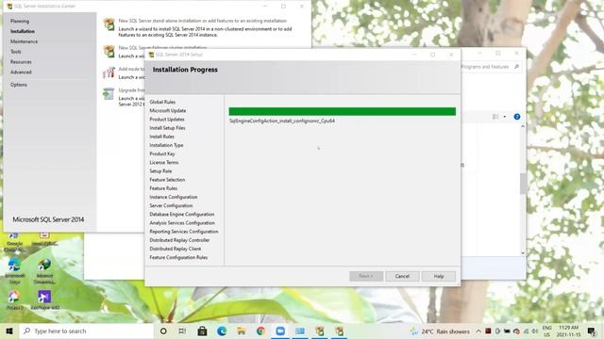Open Microsoft Store from the taskbar
This screenshot has height=339, width=604.
202,331
